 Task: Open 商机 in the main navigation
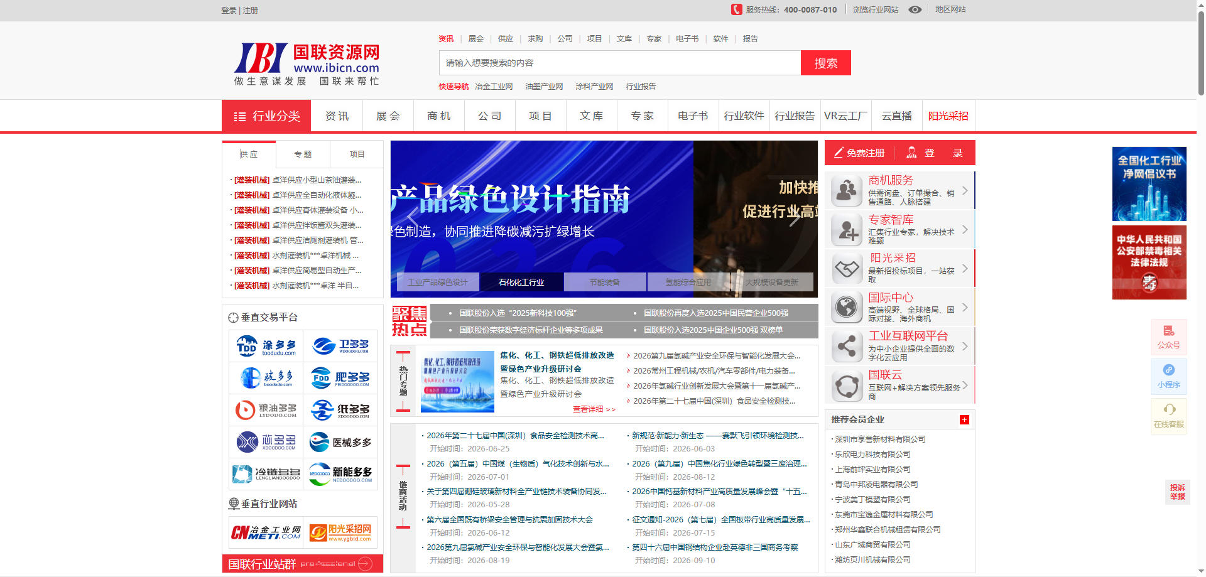(x=439, y=116)
